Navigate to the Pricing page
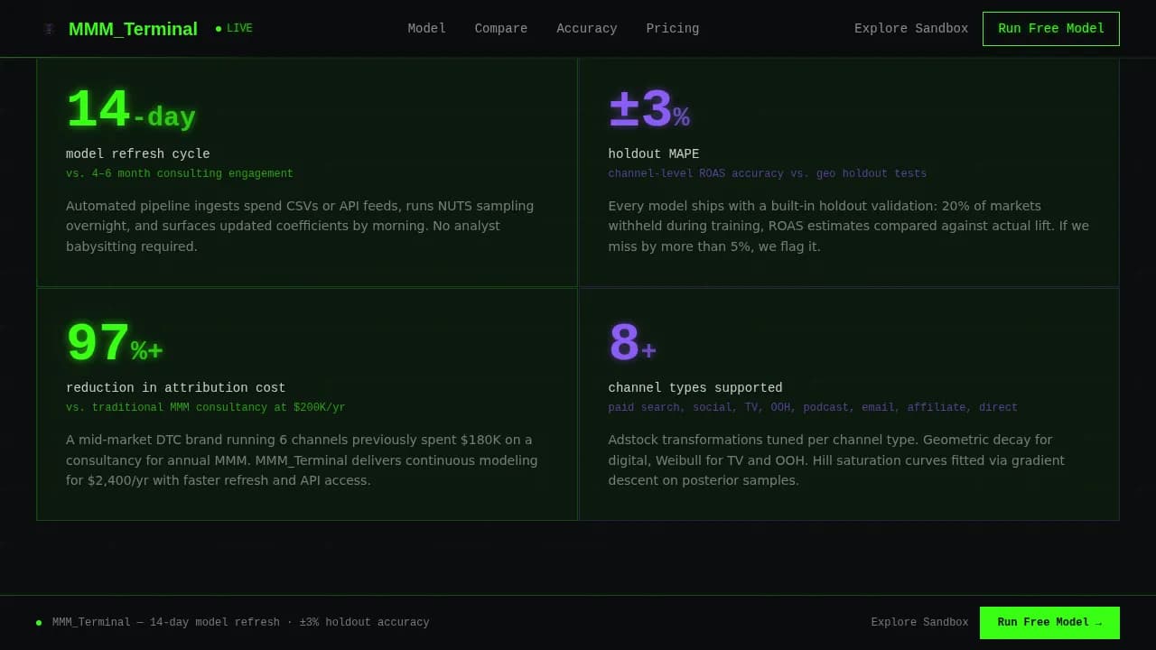This screenshot has width=1156, height=650. 673,29
